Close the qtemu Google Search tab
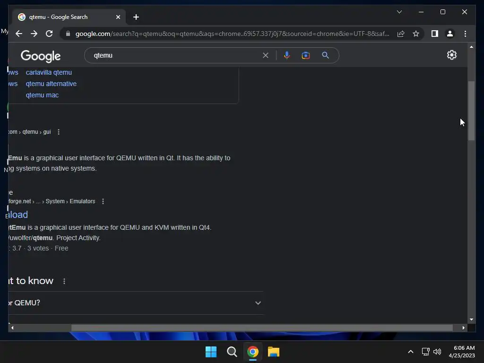 coord(118,17)
